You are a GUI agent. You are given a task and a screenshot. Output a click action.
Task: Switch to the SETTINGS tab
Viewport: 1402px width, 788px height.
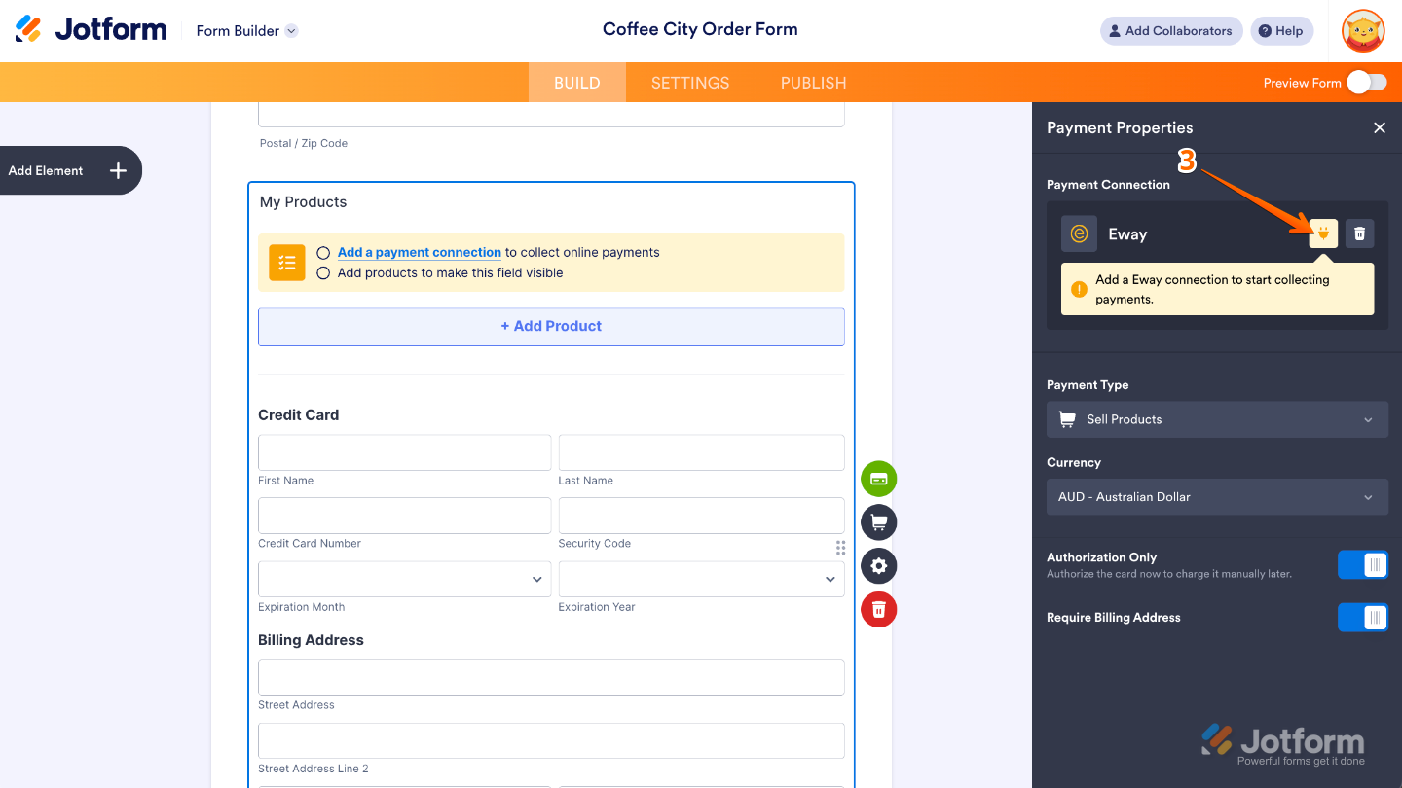[690, 83]
